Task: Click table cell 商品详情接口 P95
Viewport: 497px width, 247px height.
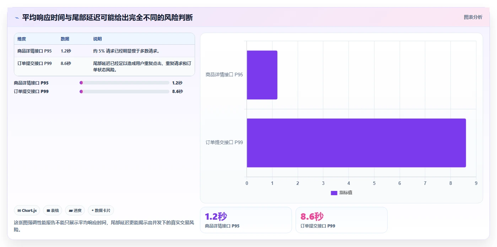Action: [34, 51]
